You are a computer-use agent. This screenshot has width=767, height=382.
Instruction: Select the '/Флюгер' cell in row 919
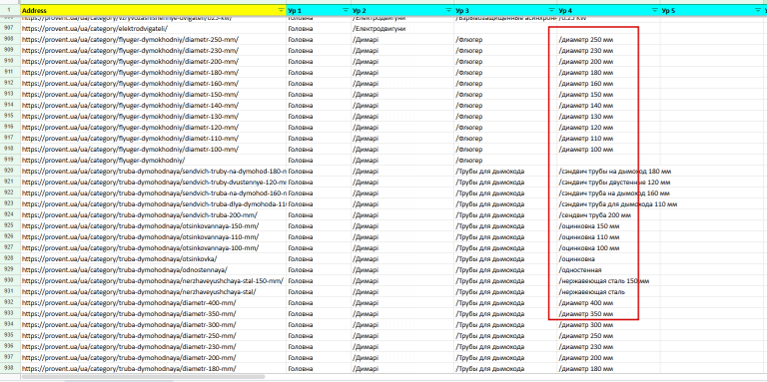point(505,161)
